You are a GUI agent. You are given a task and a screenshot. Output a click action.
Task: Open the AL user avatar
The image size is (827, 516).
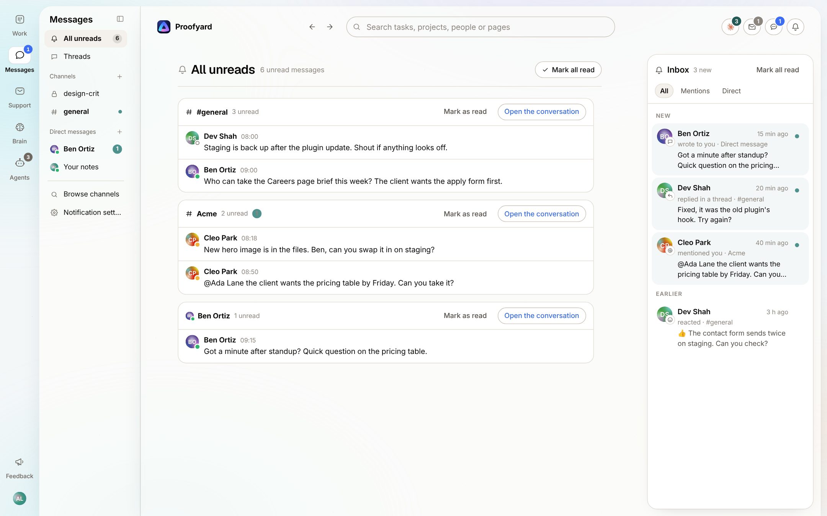tap(20, 498)
